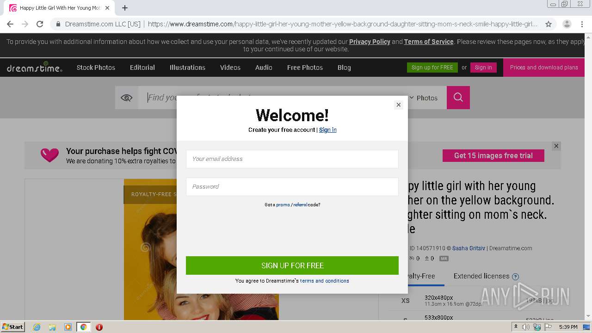
Task: Close the Welcome sign-up dialog
Action: tap(398, 105)
